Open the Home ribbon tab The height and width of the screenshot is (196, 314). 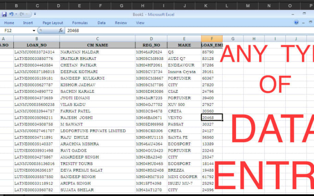[x=9, y=23]
